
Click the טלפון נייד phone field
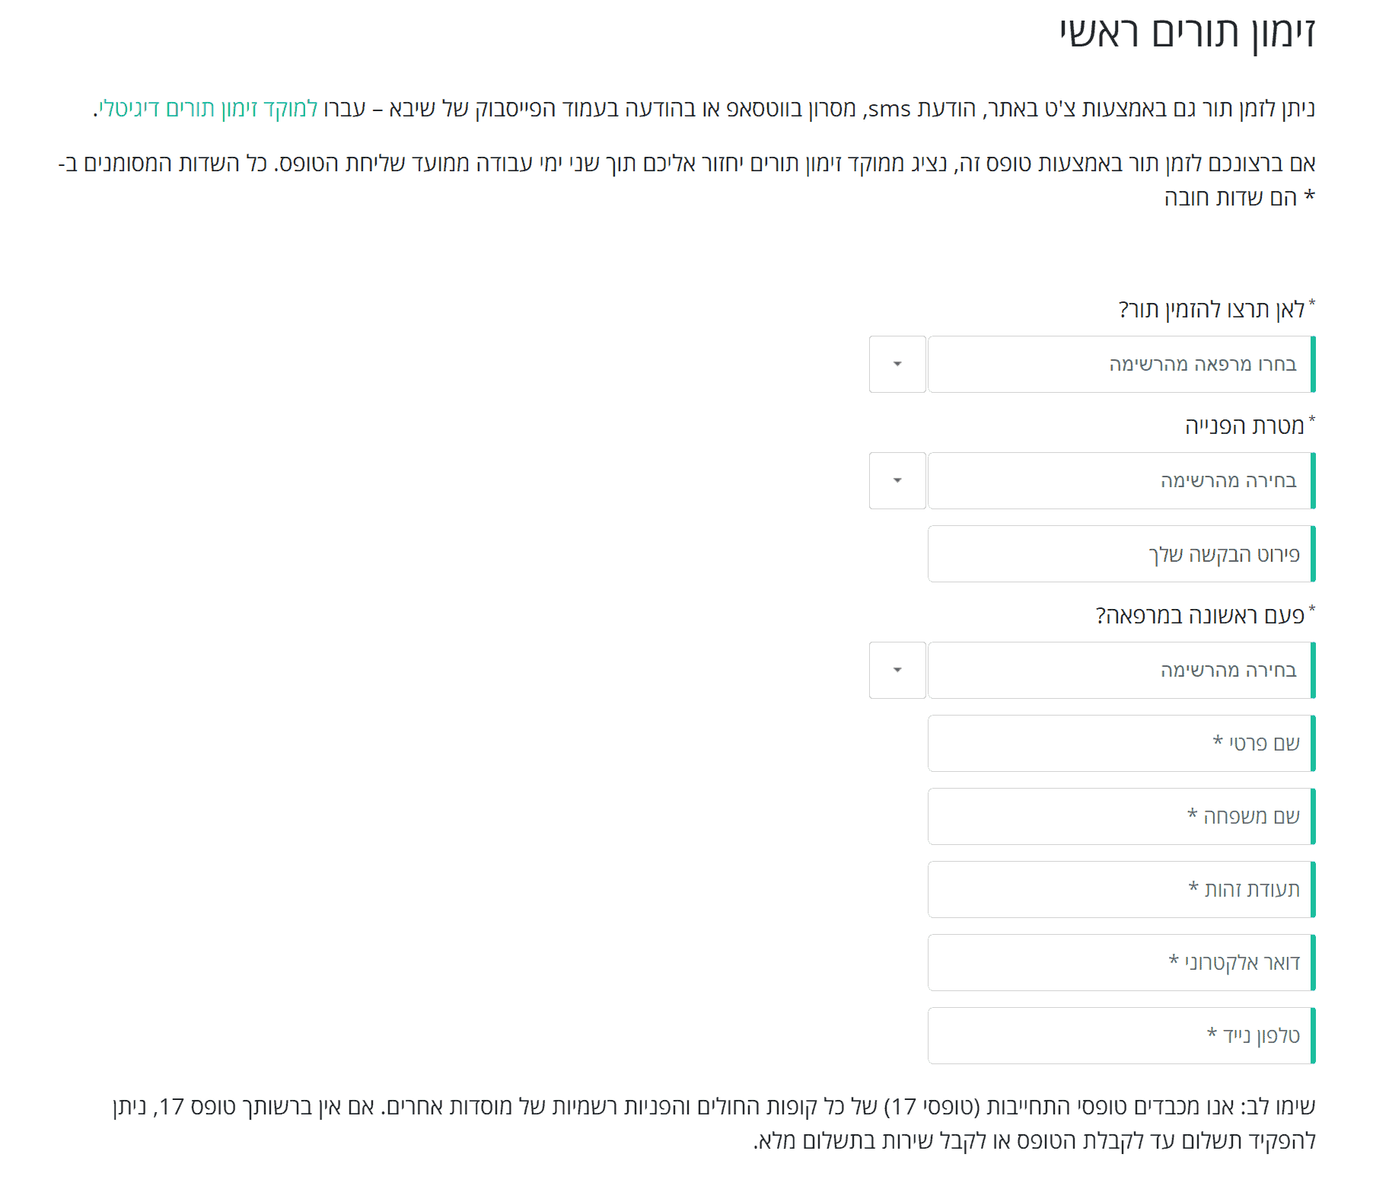[1120, 1035]
